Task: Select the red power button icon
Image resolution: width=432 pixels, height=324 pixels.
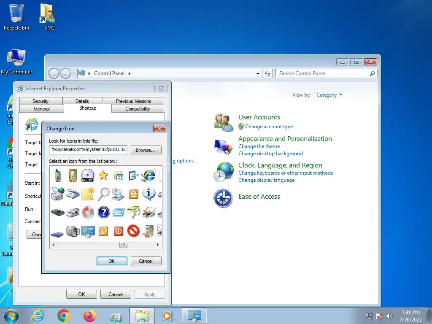Action: (119, 231)
